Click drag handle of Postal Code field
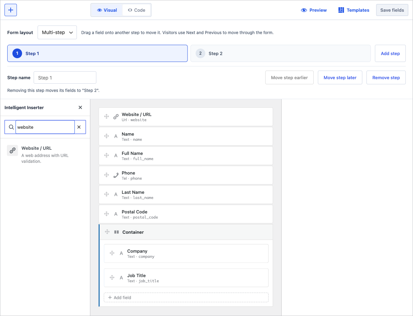 tap(107, 214)
